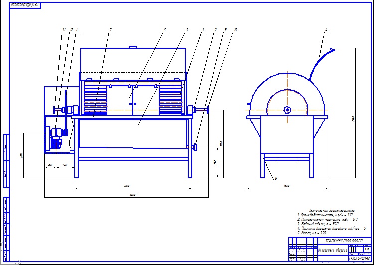Select the lid handle atop the drum cover

[133, 47]
